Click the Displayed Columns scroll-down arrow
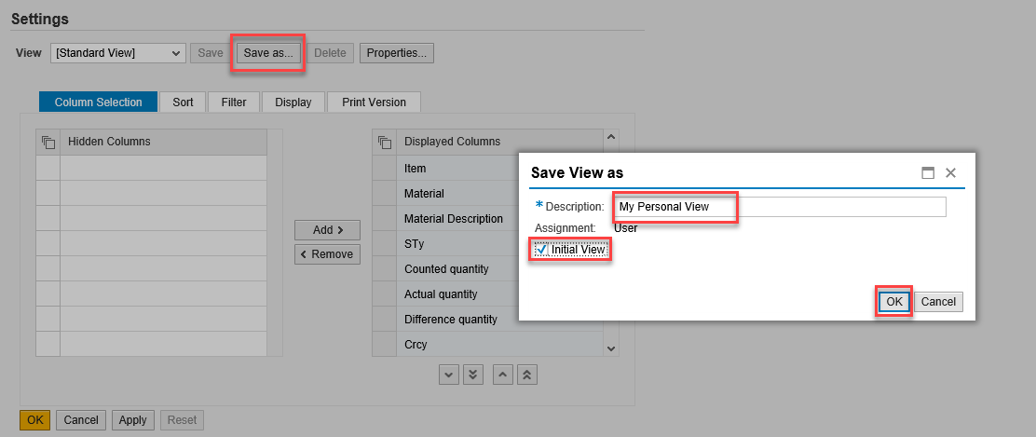This screenshot has width=1036, height=437. coord(611,348)
